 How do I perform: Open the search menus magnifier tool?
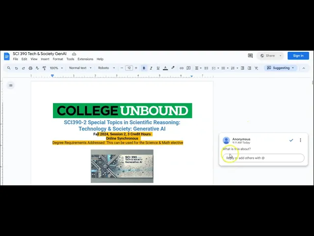pos(9,68)
